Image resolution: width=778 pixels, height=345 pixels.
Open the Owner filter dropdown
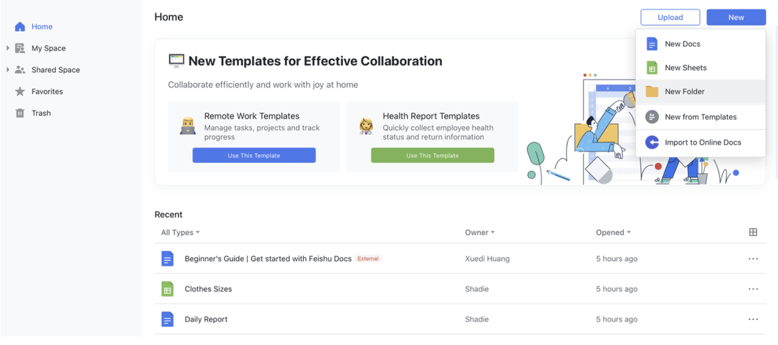pyautogui.click(x=480, y=233)
